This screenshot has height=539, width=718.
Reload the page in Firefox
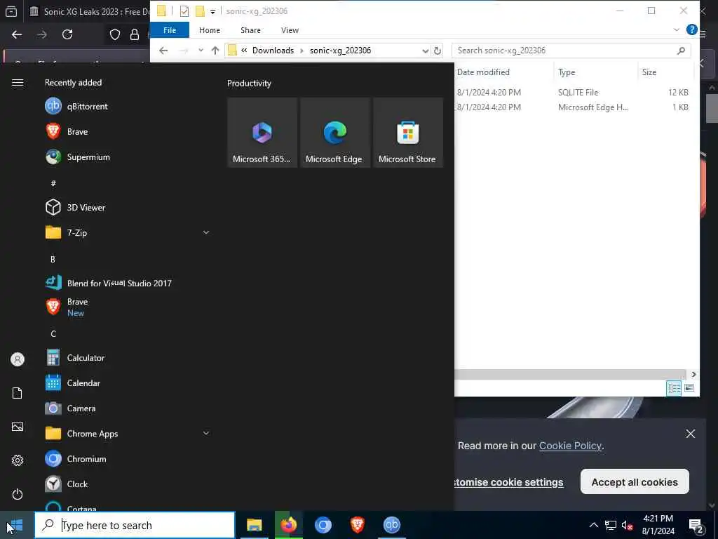(x=67, y=34)
